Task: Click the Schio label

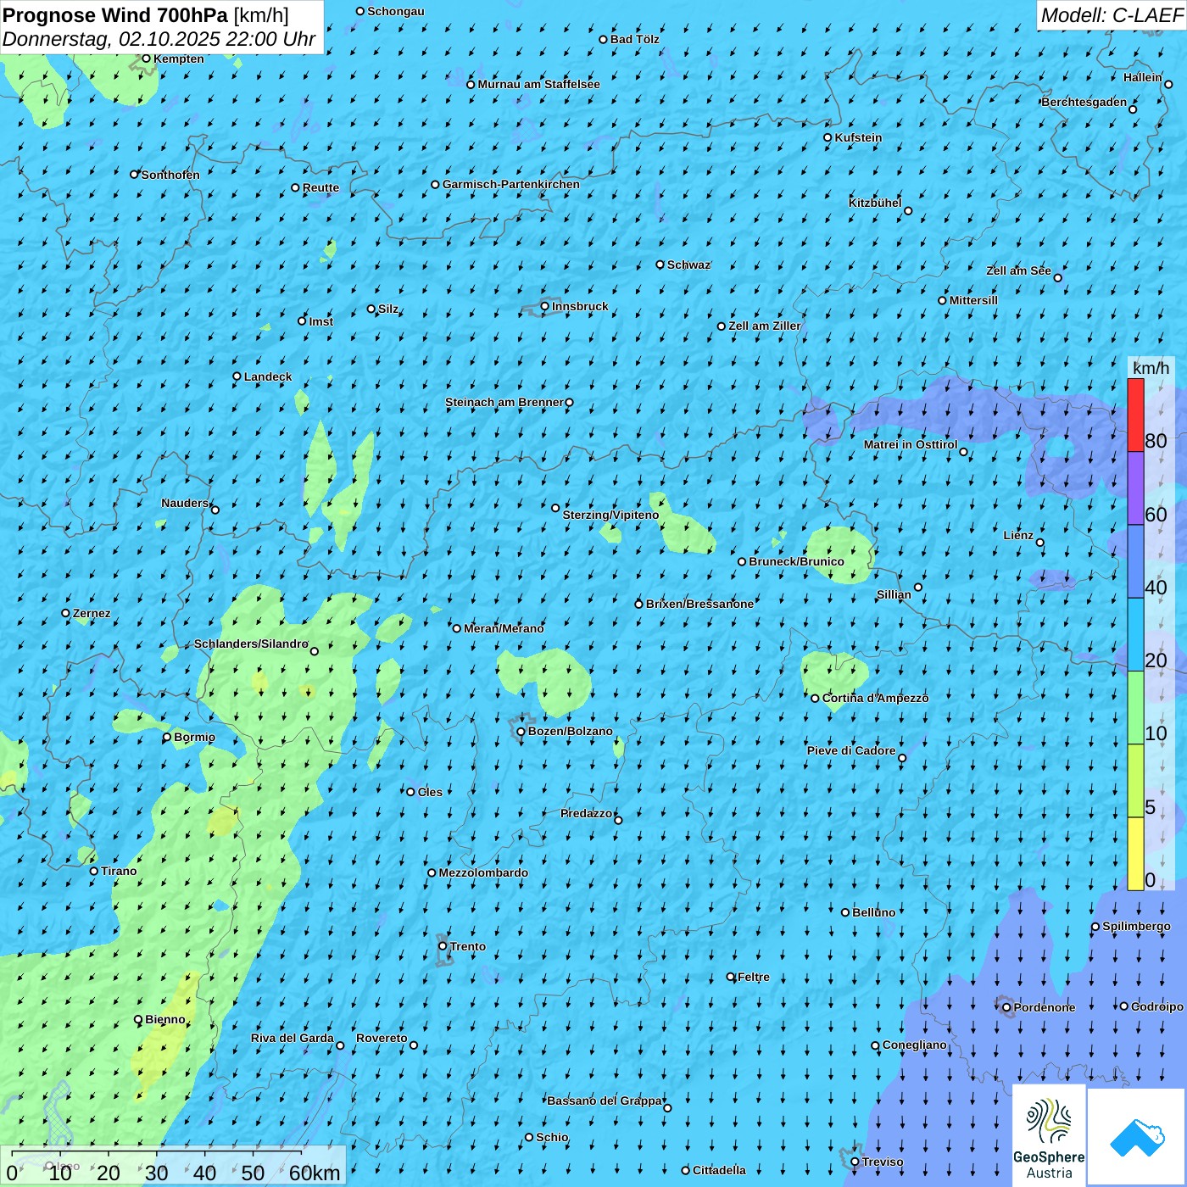Action: tap(552, 1137)
